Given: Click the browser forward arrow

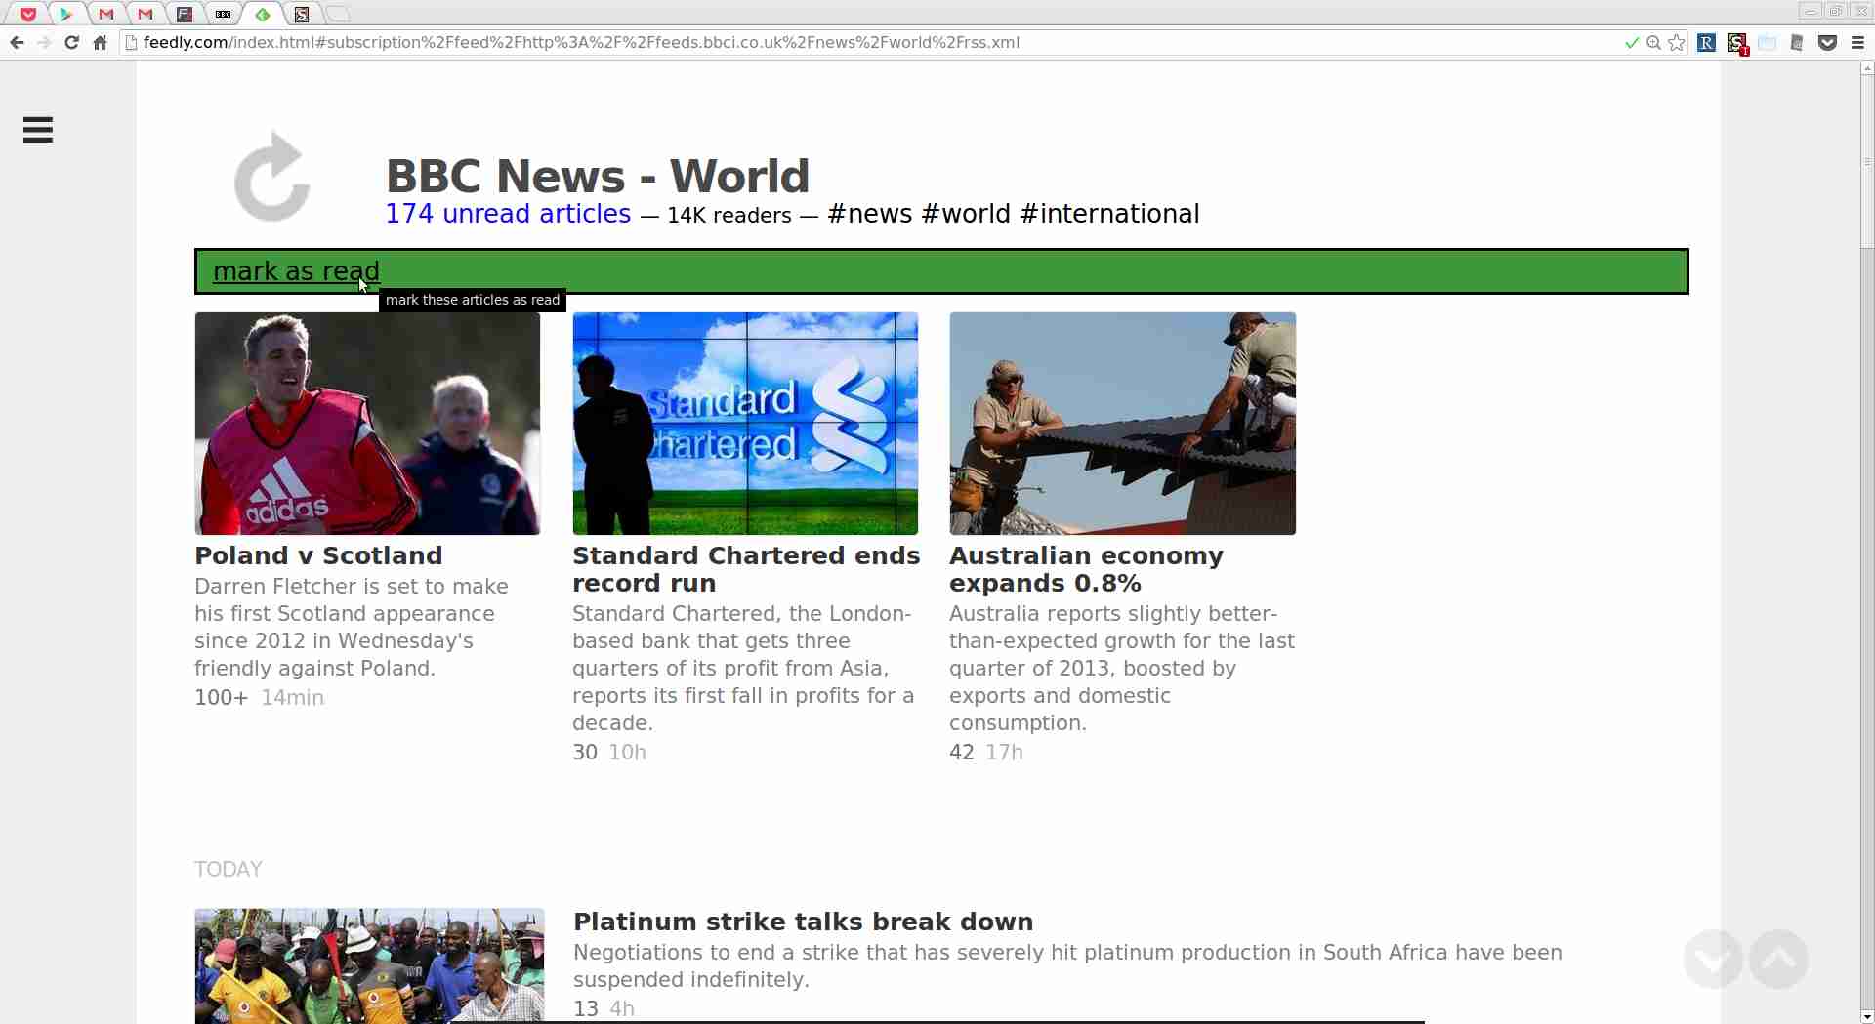Looking at the screenshot, I should click(x=44, y=42).
